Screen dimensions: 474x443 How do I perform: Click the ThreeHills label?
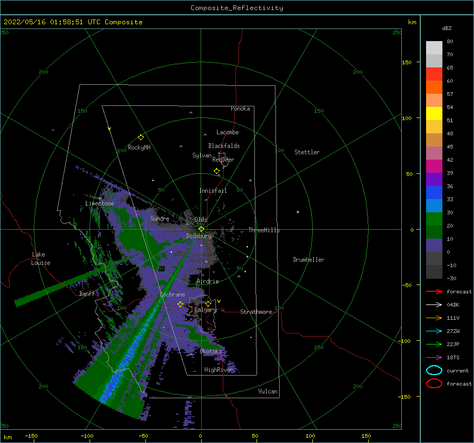tap(264, 230)
